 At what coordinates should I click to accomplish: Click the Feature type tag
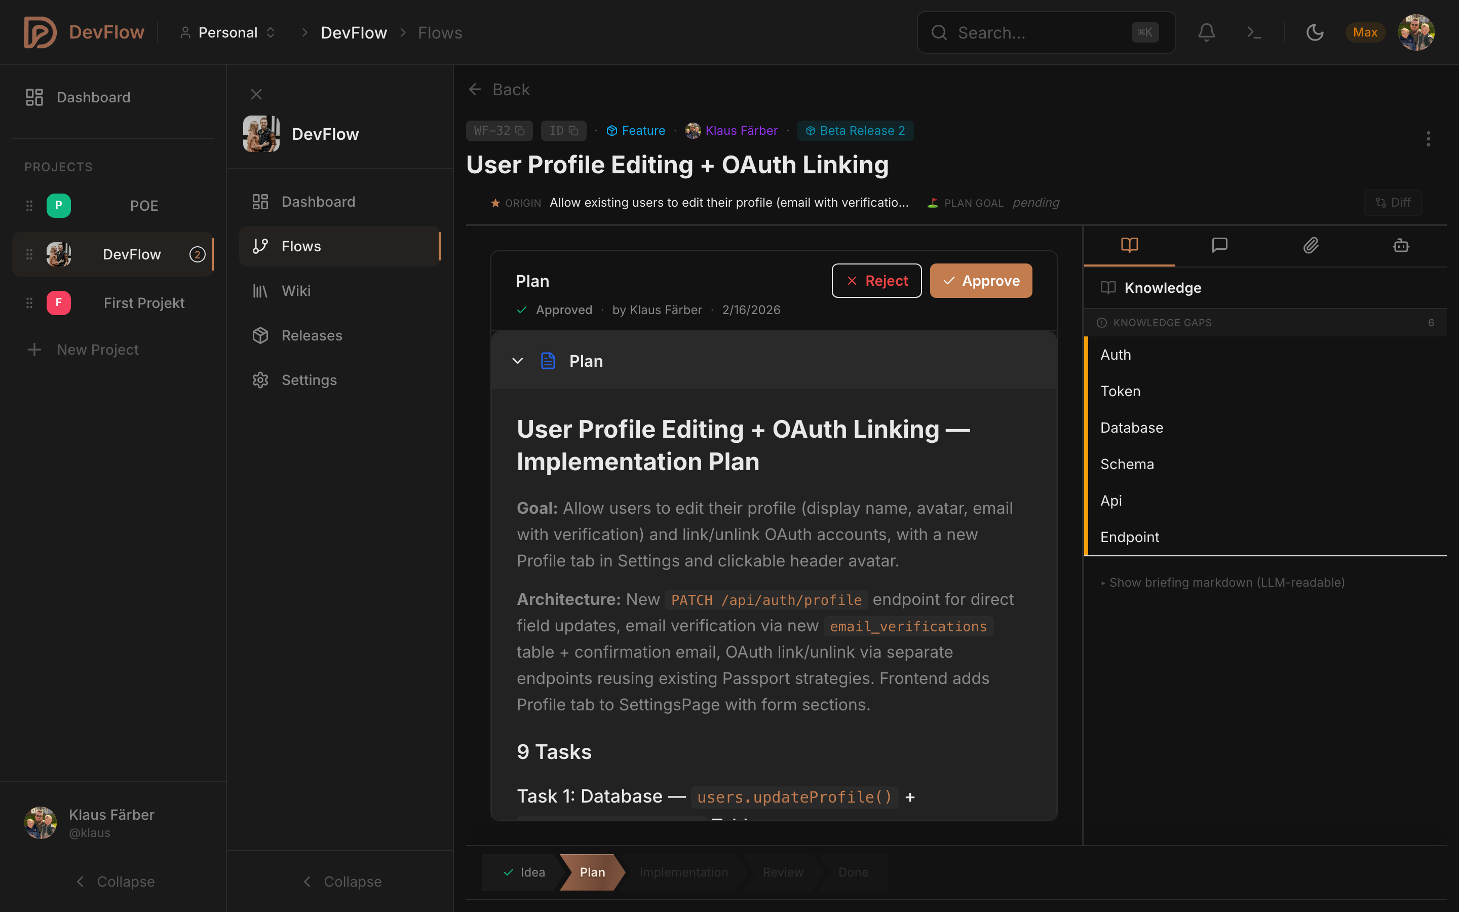(635, 131)
